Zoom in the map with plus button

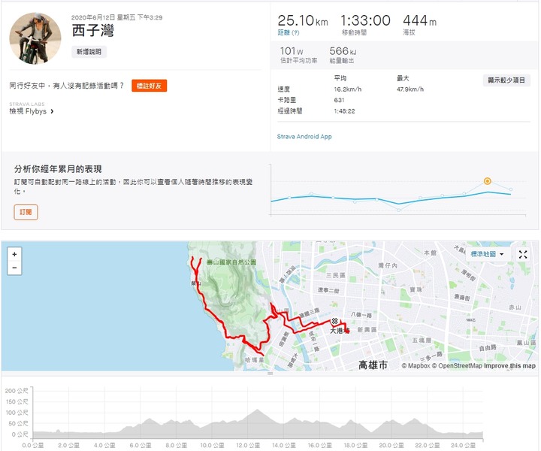(14, 254)
